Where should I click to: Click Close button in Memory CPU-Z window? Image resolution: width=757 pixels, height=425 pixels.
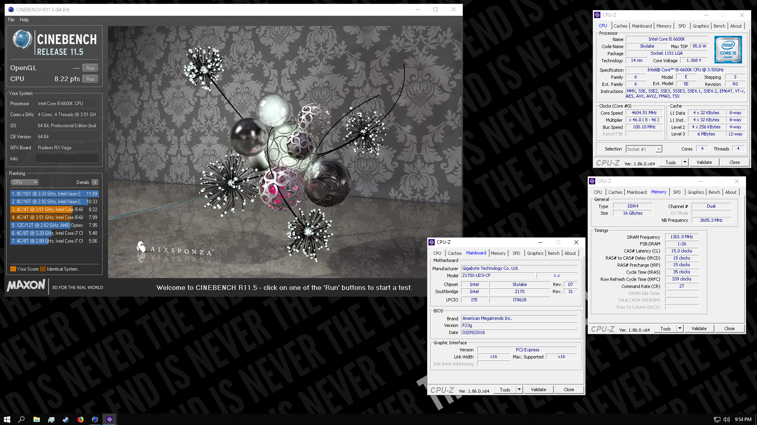(729, 328)
